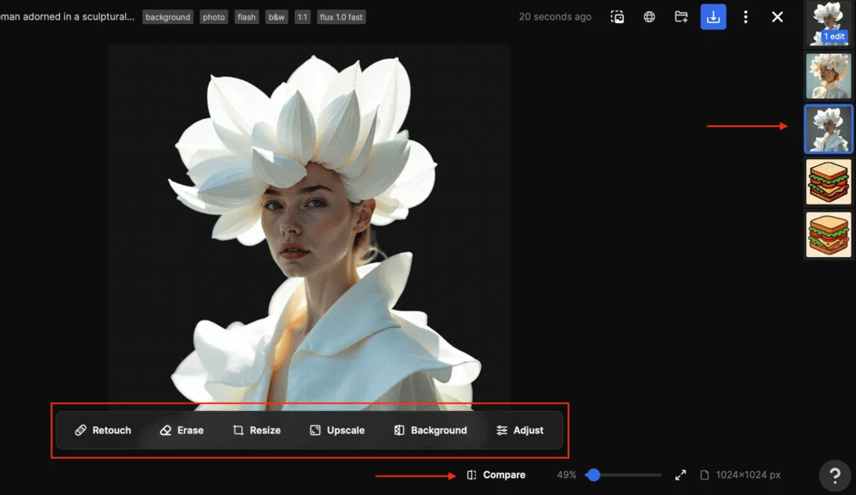Click the zoom slider handle
This screenshot has height=495, width=856.
pos(593,474)
